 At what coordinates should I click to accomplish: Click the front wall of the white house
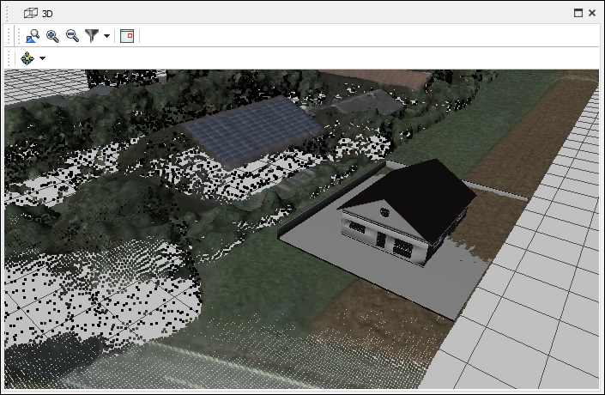(378, 233)
